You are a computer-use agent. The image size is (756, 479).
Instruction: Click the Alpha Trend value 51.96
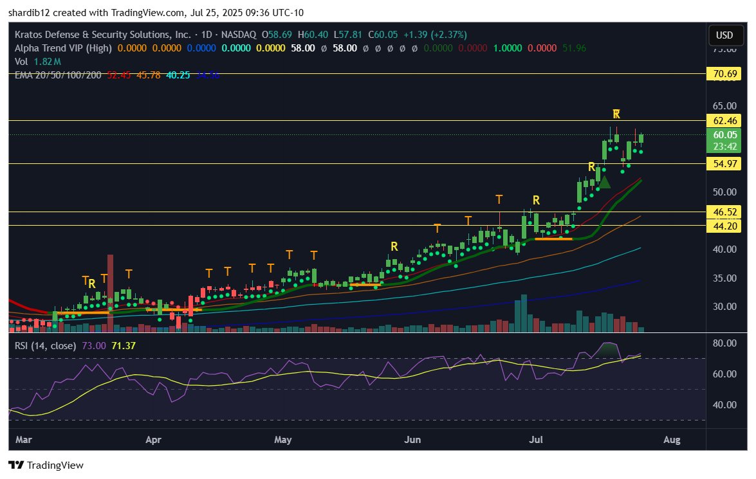click(x=574, y=48)
